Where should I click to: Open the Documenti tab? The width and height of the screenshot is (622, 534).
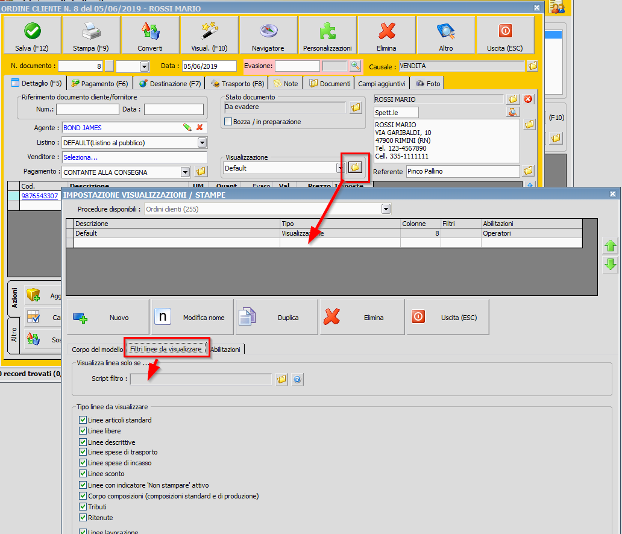pos(330,83)
